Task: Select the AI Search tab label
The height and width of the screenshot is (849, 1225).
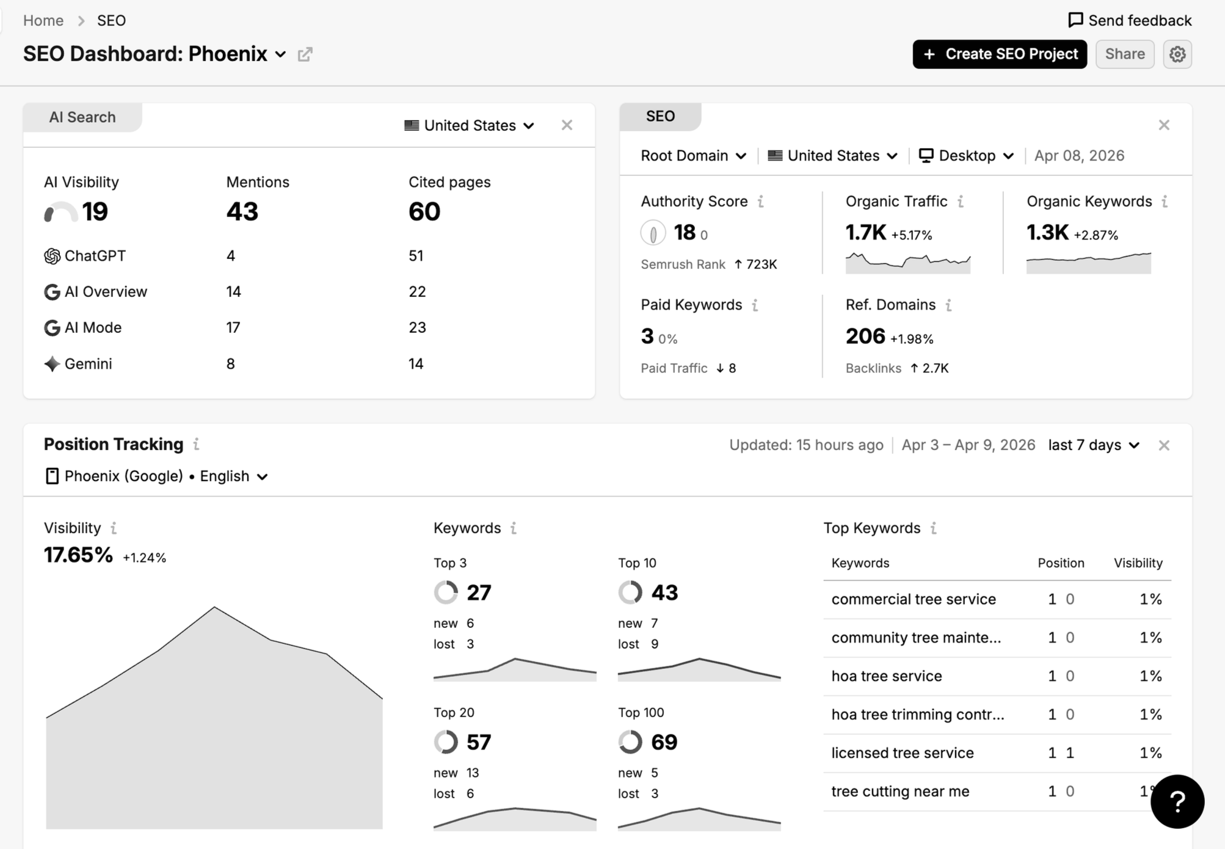Action: [x=82, y=117]
